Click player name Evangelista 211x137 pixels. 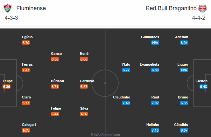[x=149, y=65]
